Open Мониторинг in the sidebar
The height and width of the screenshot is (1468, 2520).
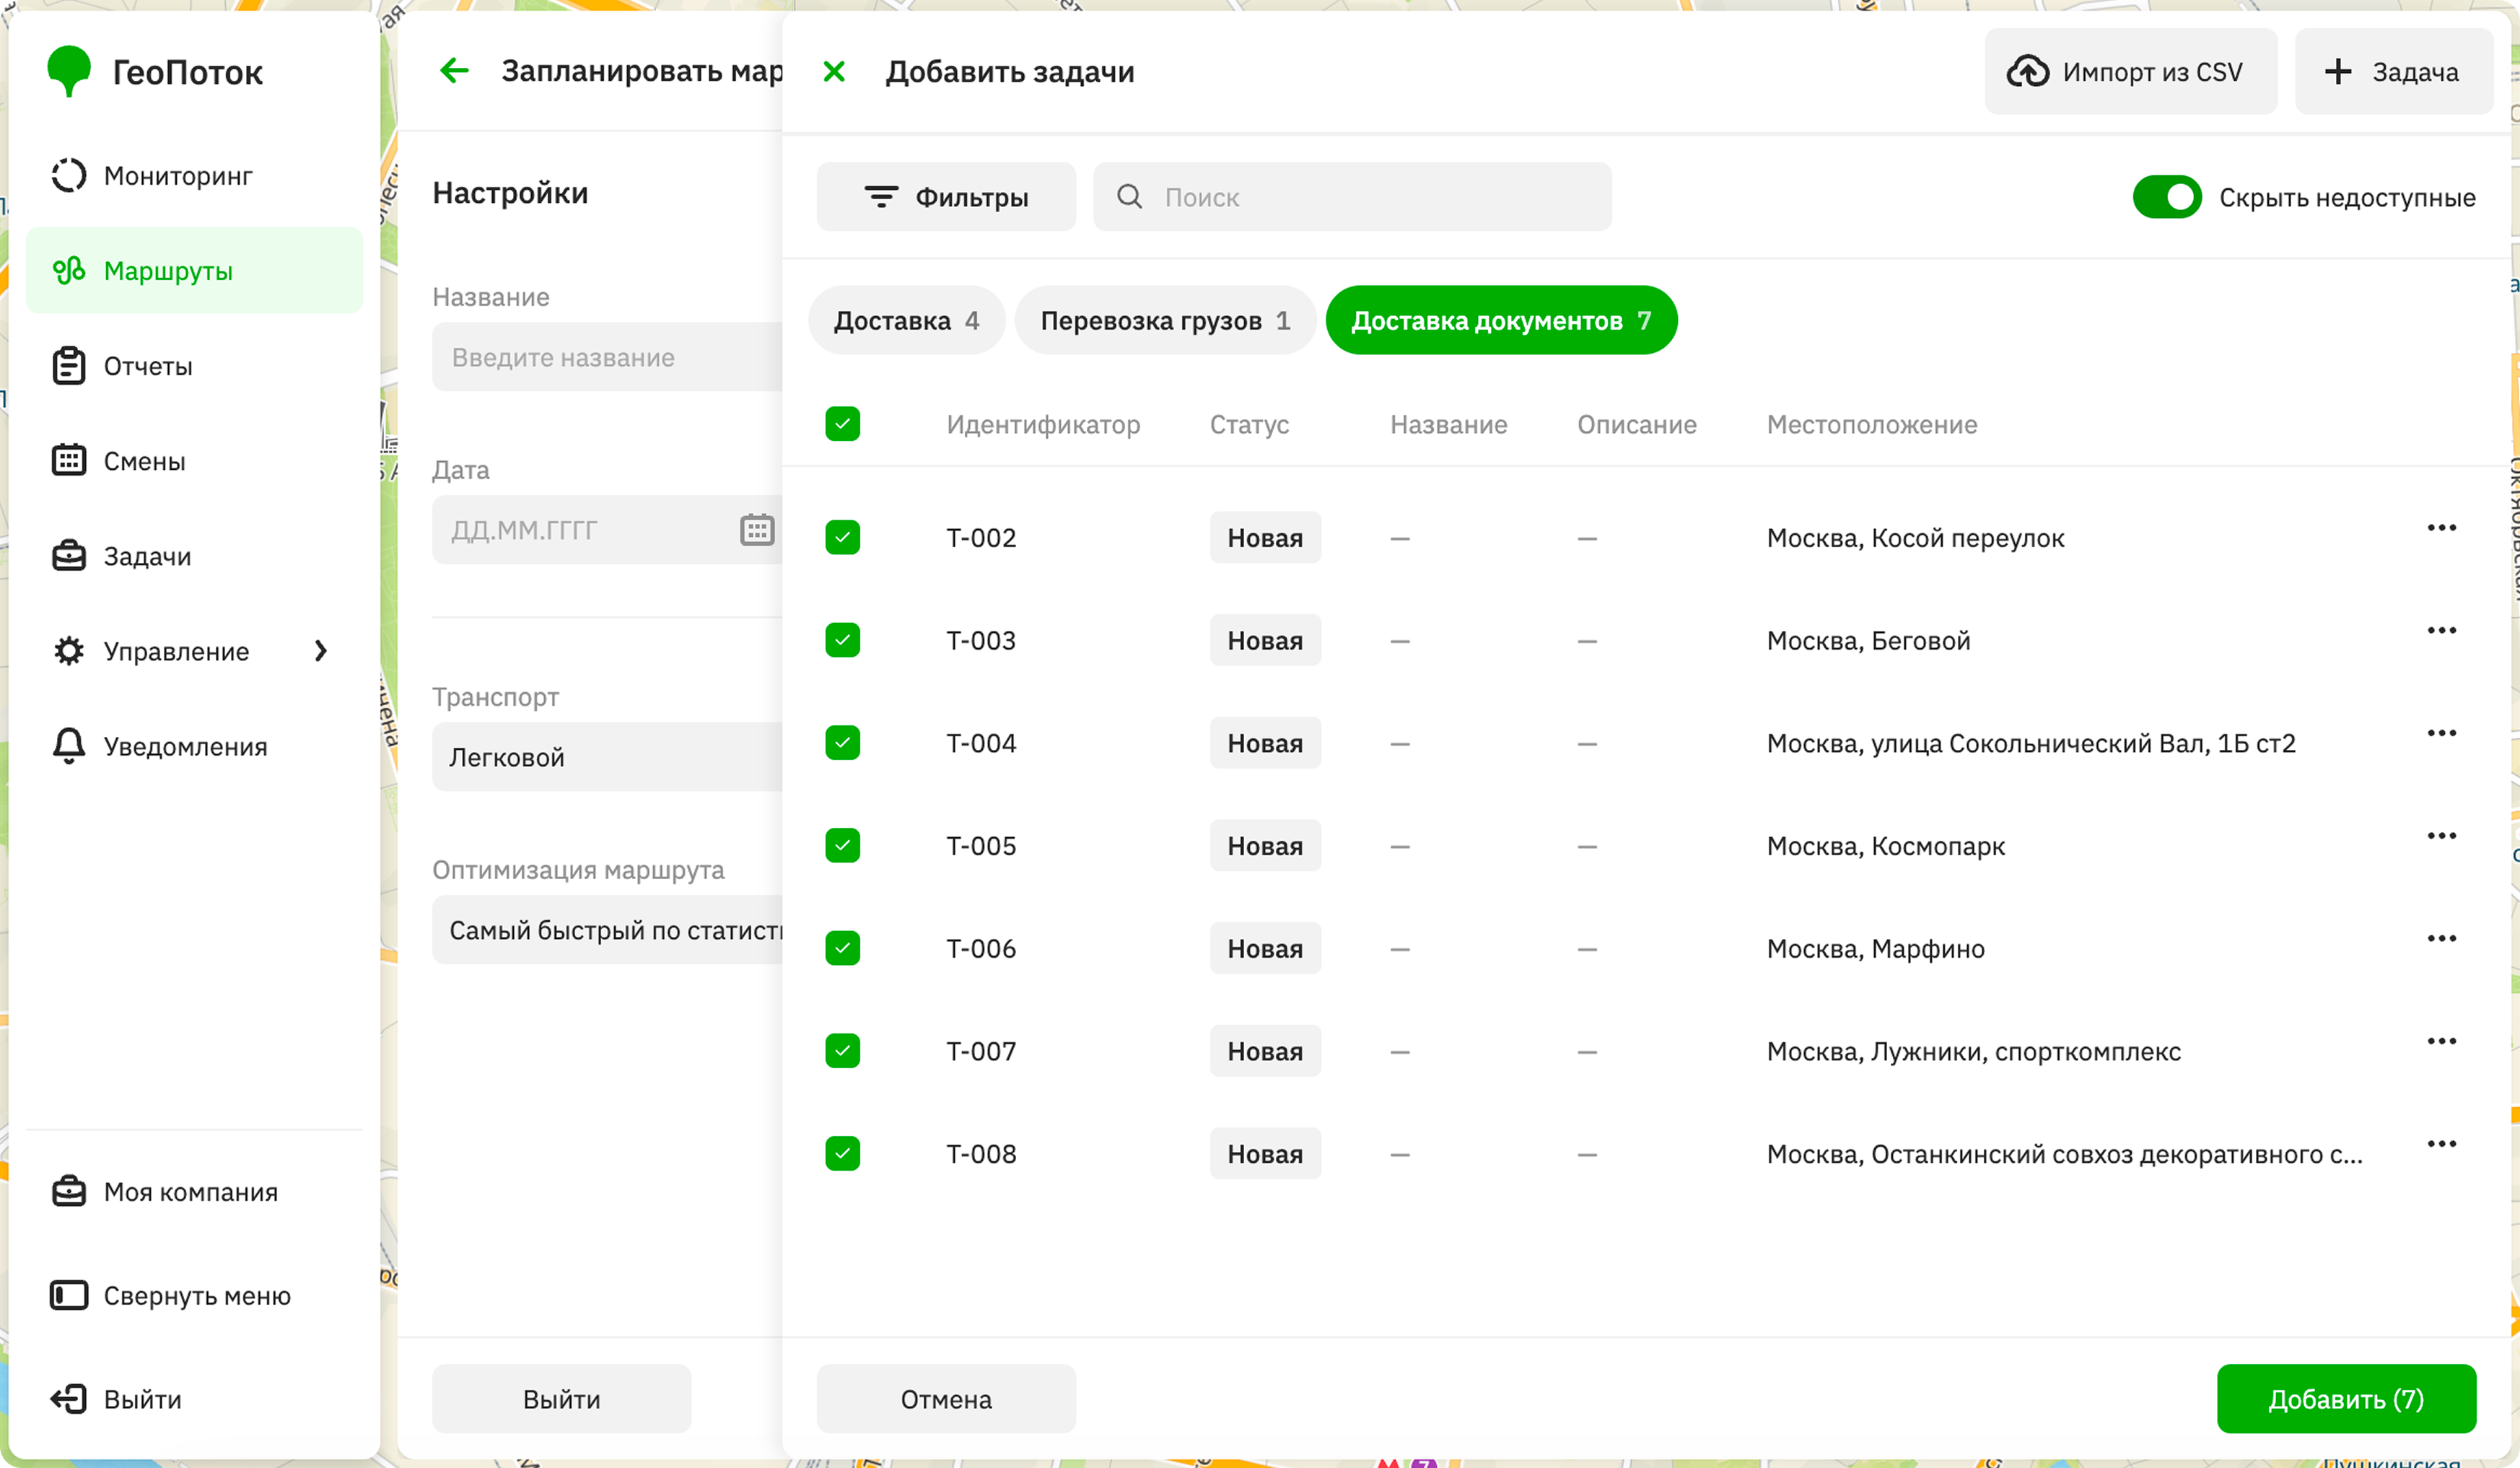coord(194,176)
